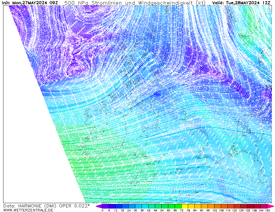
Task: Click the orange legend swatch between 90 and 96
Action: pos(205,206)
